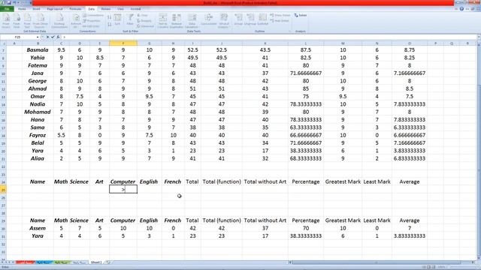The height and width of the screenshot is (270, 481).
Task: Switch to the Page Layout tab
Action: 55,9
